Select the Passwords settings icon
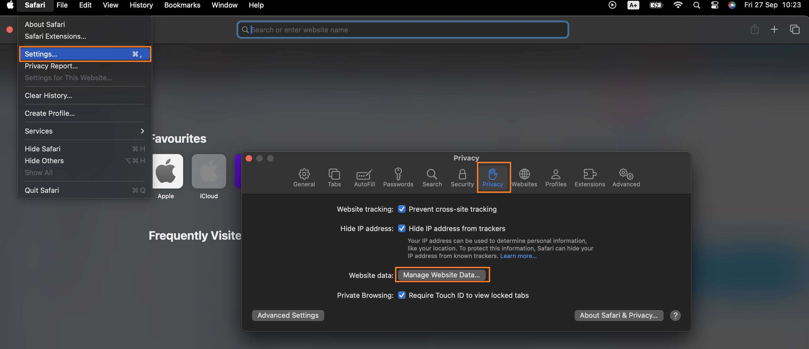809x349 pixels. click(398, 177)
